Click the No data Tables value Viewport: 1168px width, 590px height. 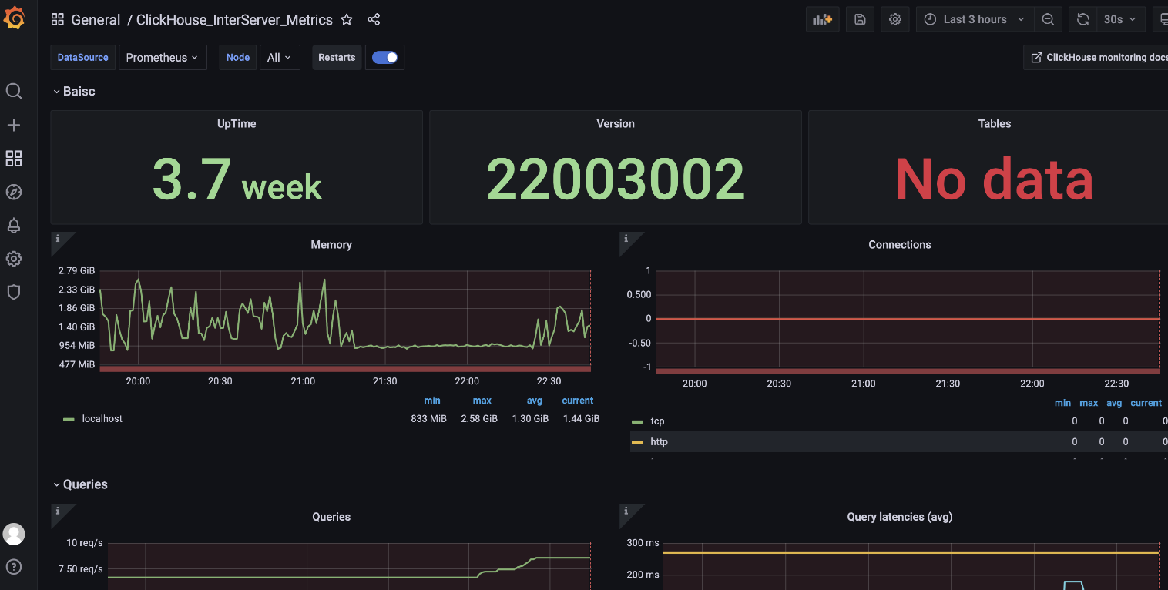(x=995, y=179)
